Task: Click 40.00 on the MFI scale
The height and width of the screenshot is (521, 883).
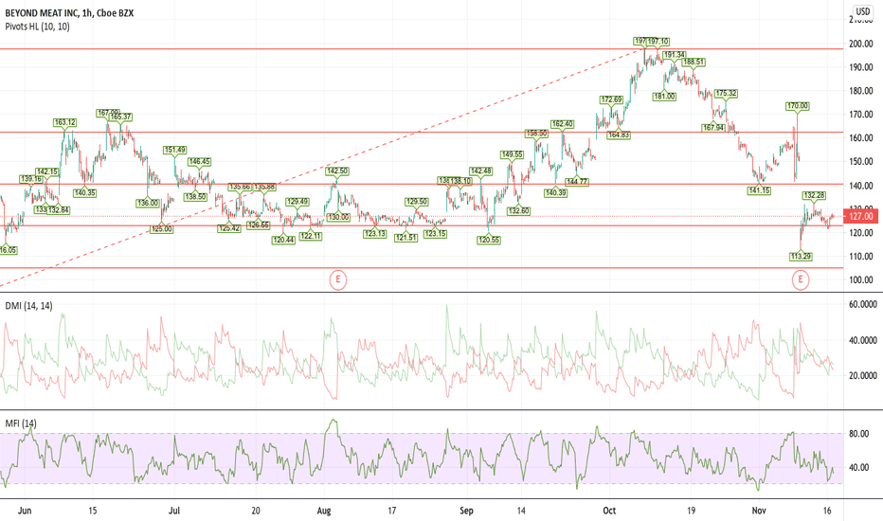Action: [x=858, y=468]
